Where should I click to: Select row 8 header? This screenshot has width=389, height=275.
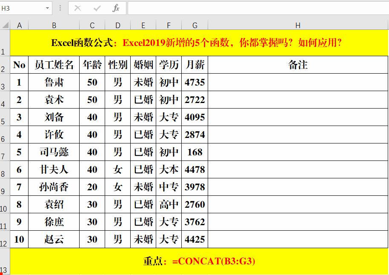click(x=5, y=169)
